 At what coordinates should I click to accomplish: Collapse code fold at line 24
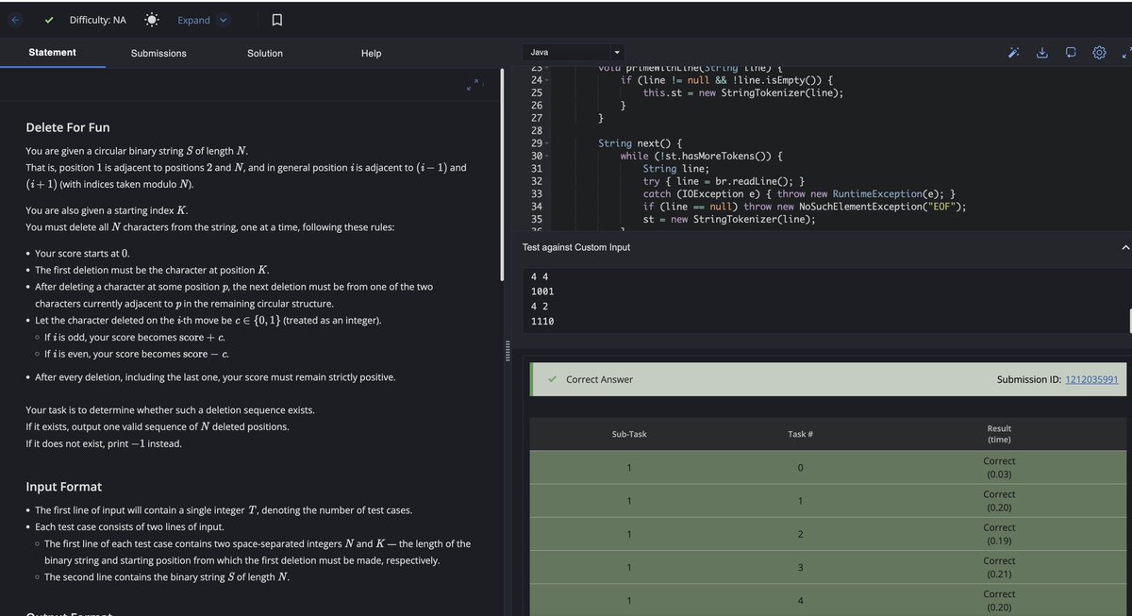[547, 80]
